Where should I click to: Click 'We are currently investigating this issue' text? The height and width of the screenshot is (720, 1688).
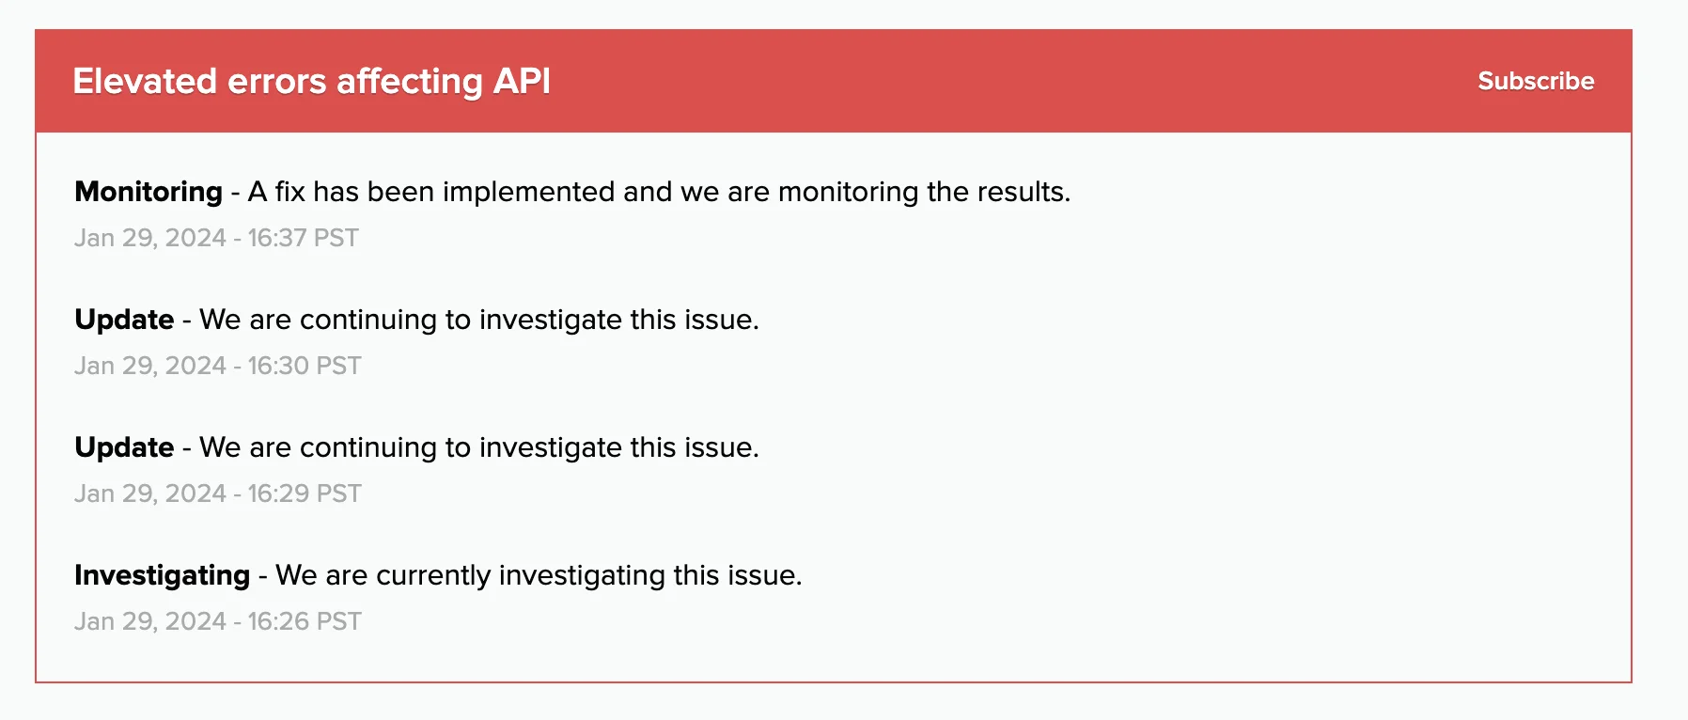(539, 575)
